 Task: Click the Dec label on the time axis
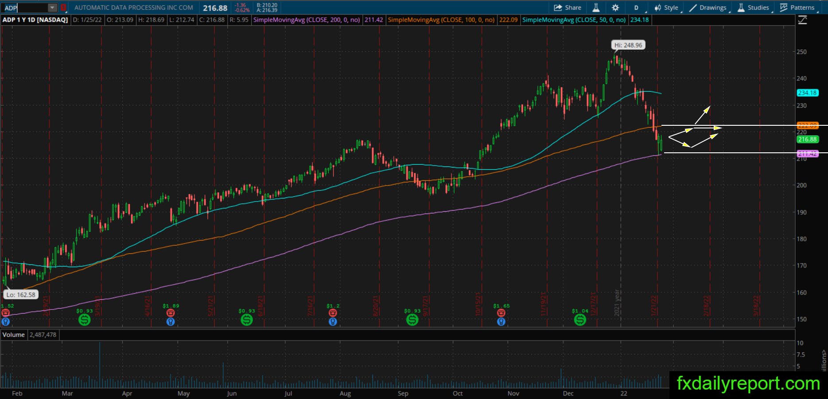tap(568, 393)
